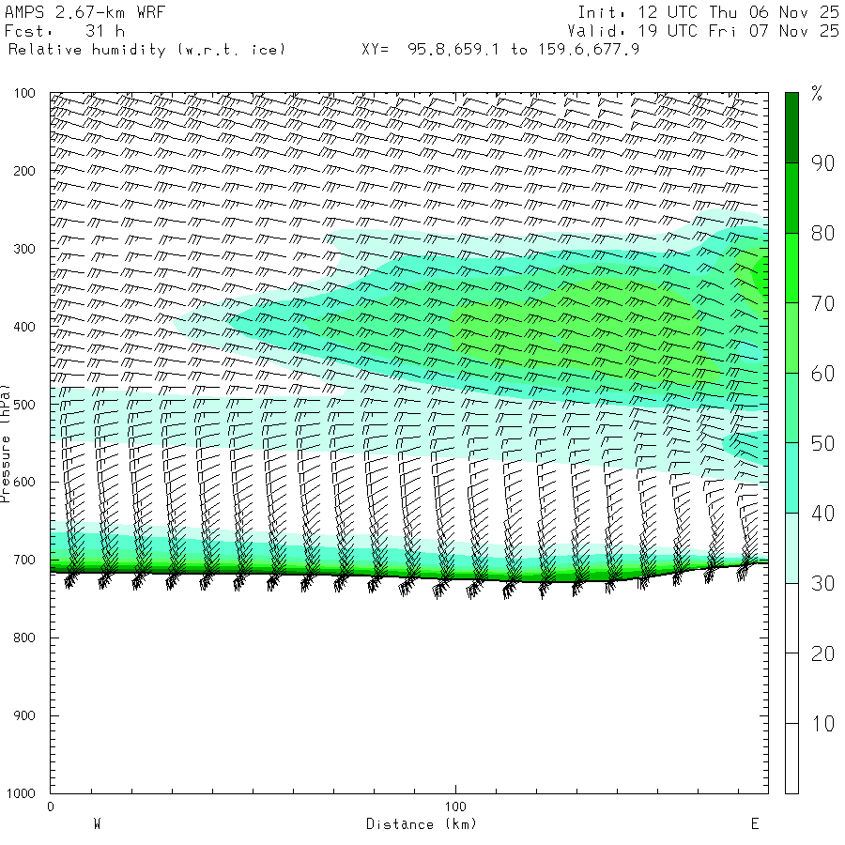Click the "E" east endpoint label
This screenshot has width=845, height=845.
tap(754, 824)
